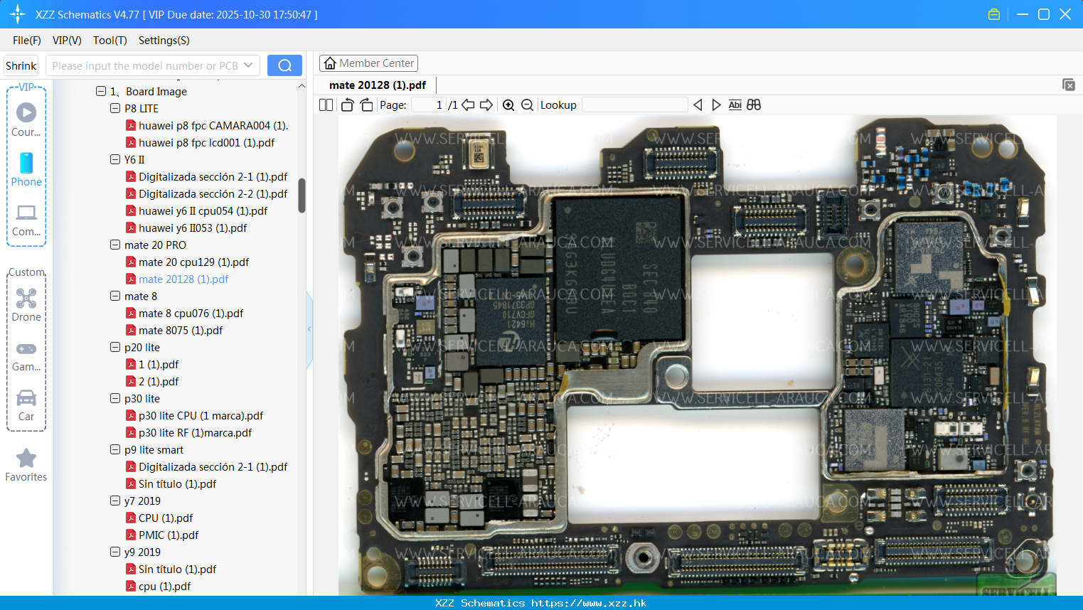
Task: Collapse the Y6 II folder
Action: pos(115,159)
